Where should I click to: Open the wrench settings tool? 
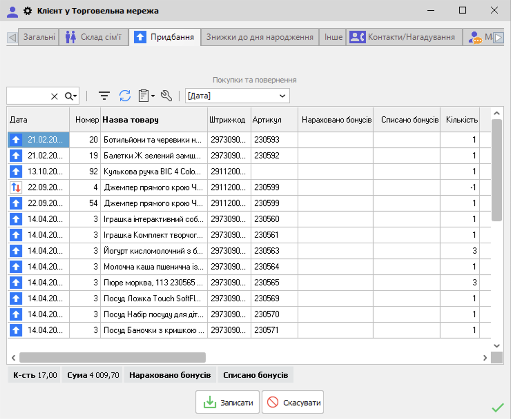tap(166, 96)
